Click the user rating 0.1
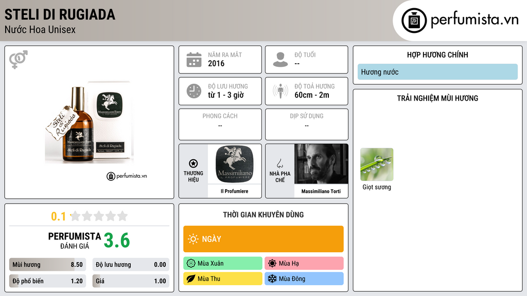 59,216
